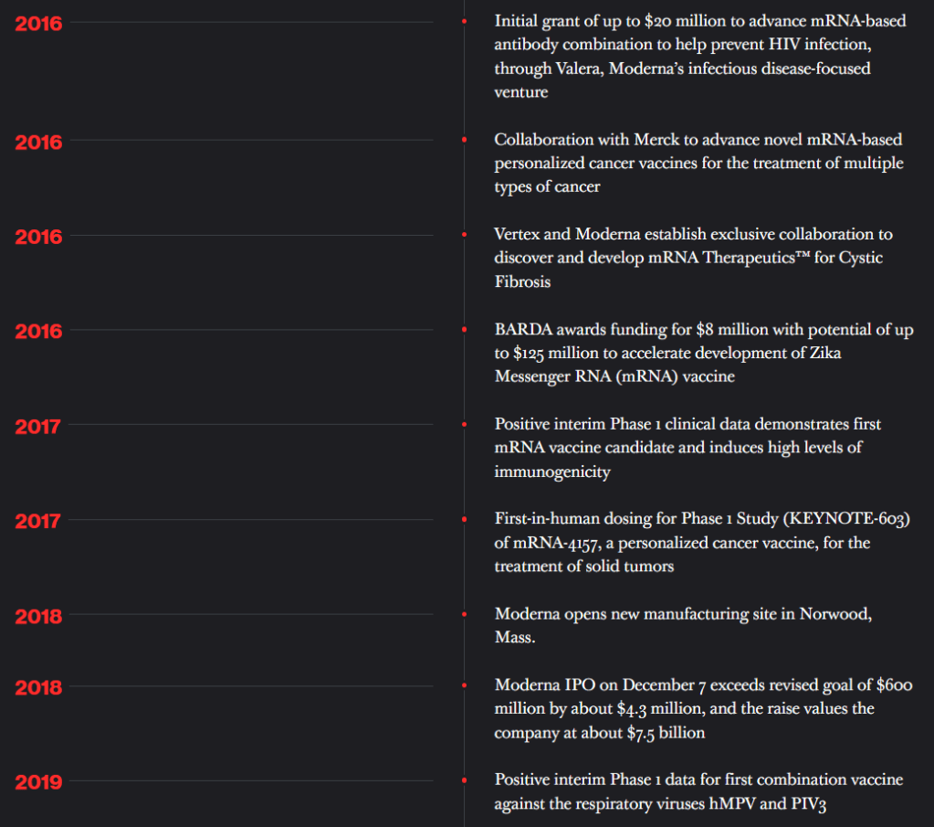Click the red dot beside the Vertex Cystic Fibrosis entry
This screenshot has height=827, width=934.
(465, 235)
